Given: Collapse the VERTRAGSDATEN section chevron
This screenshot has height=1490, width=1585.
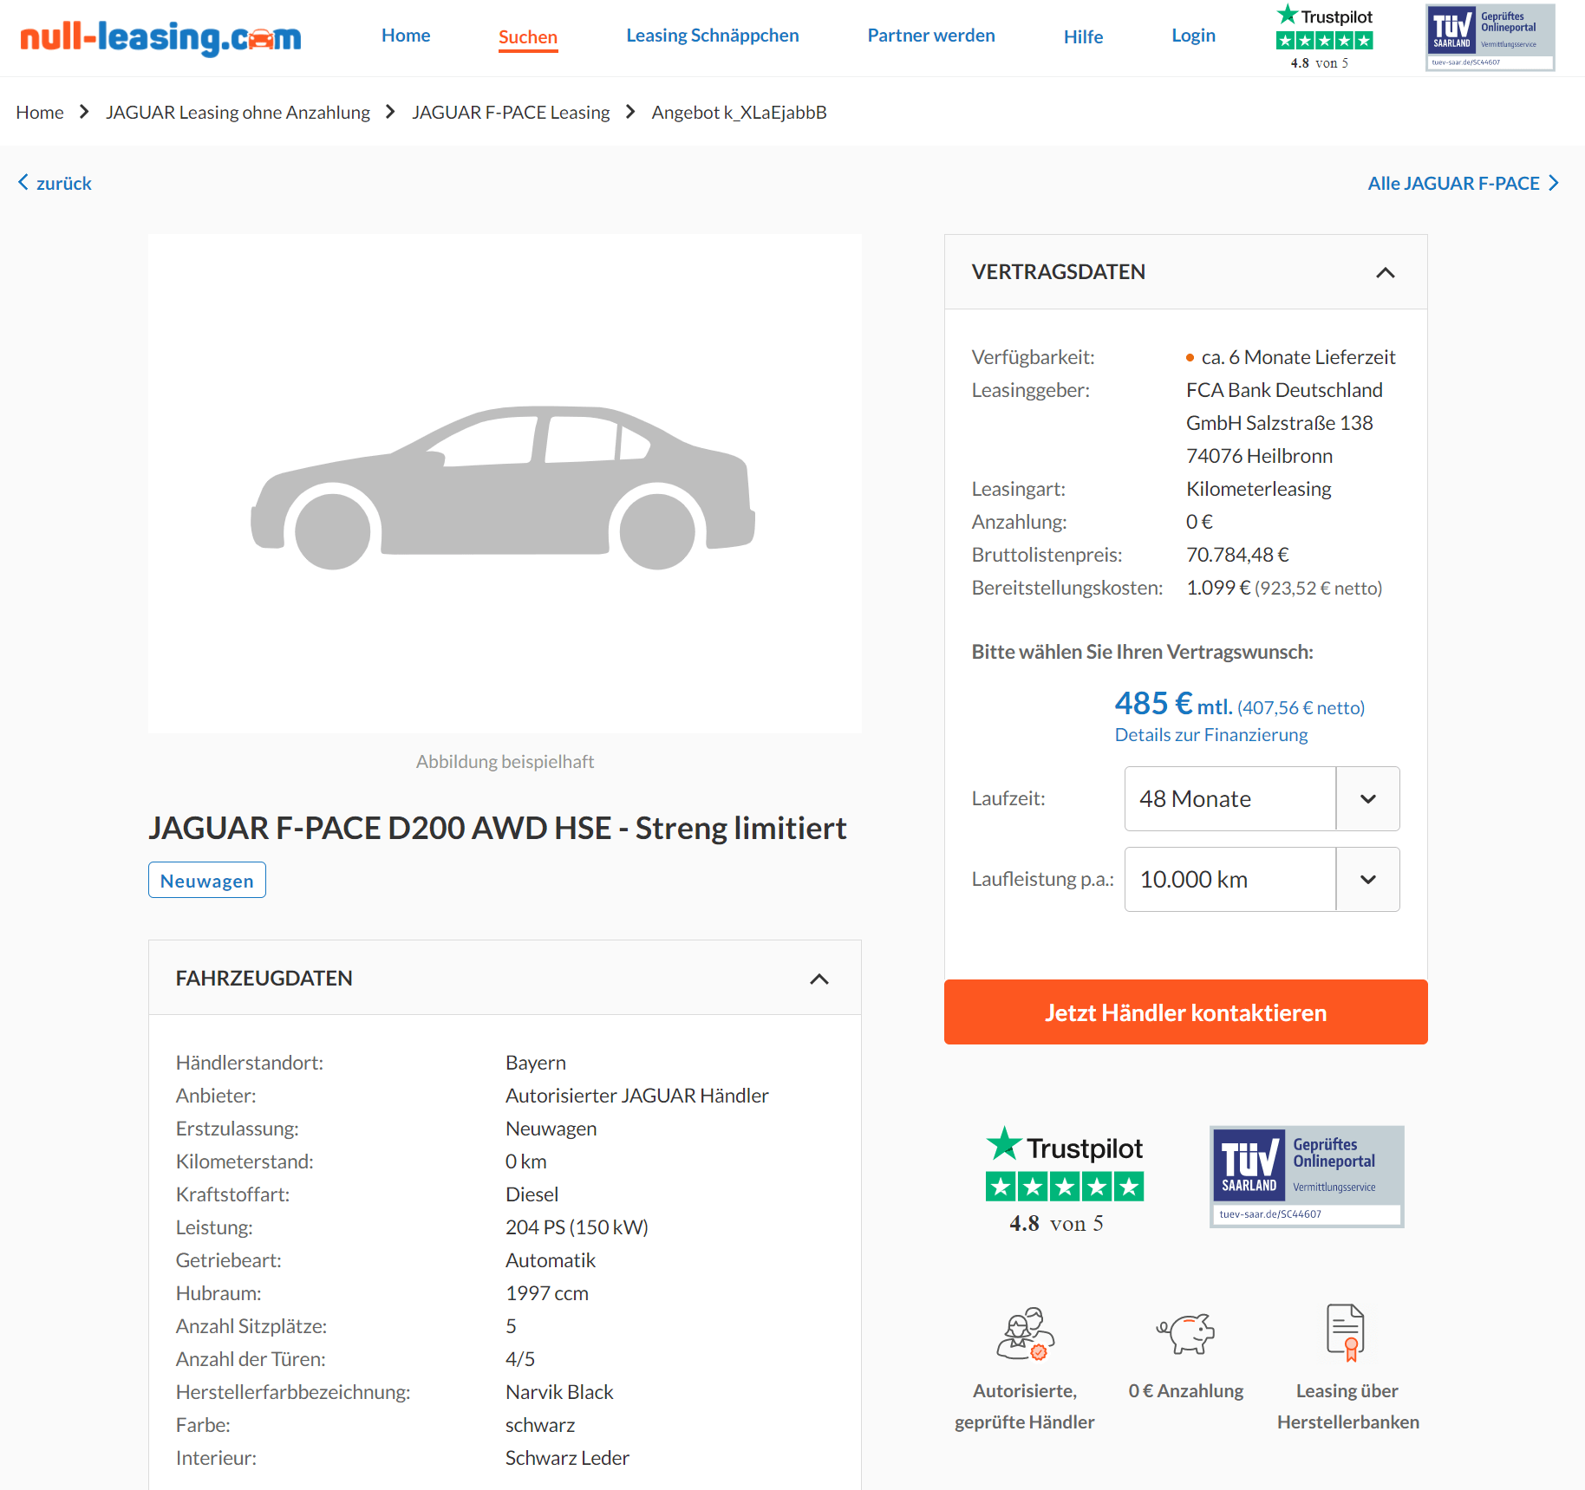Looking at the screenshot, I should click(x=1386, y=272).
